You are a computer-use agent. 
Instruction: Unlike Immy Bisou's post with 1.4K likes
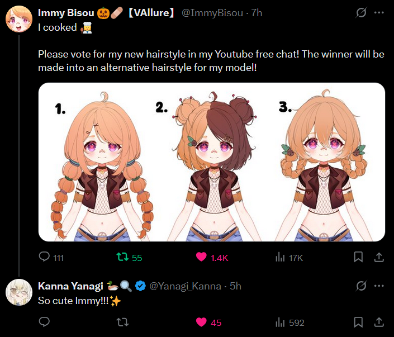click(201, 257)
